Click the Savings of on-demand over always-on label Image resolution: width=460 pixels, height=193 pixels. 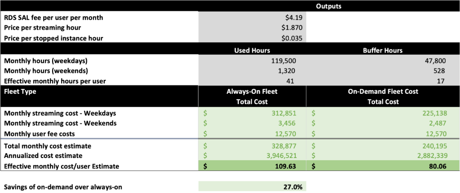63,187
